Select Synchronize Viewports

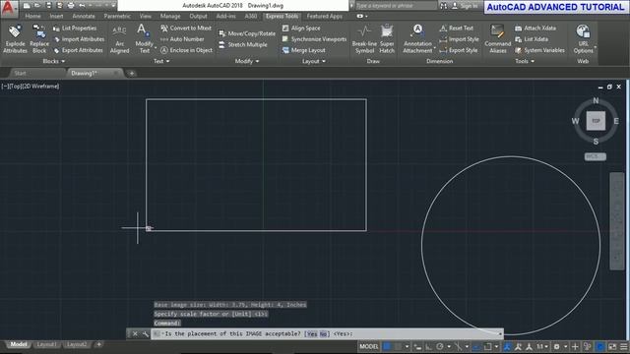click(x=314, y=39)
